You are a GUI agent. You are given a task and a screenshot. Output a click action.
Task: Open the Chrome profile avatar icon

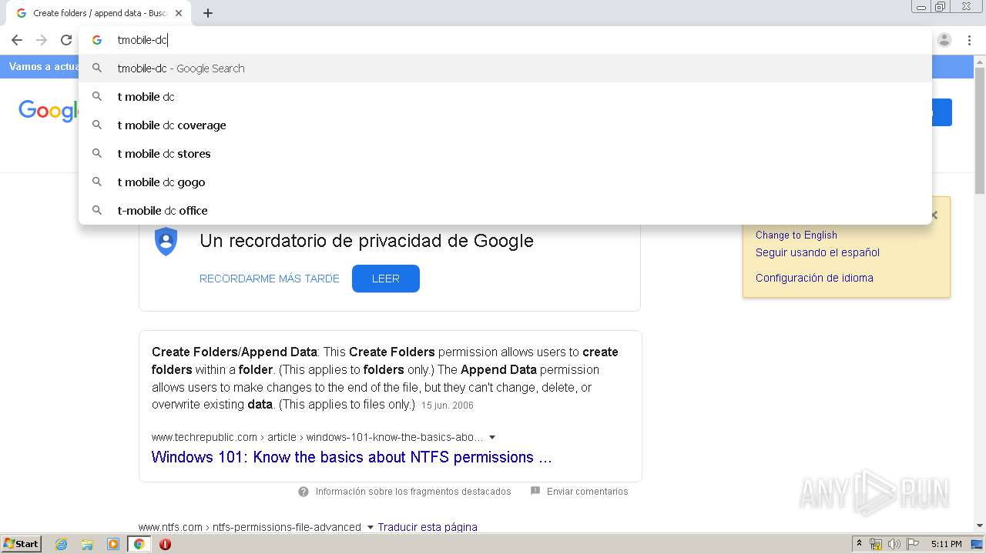pos(944,40)
